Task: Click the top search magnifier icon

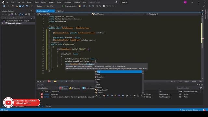Action: (116, 2)
